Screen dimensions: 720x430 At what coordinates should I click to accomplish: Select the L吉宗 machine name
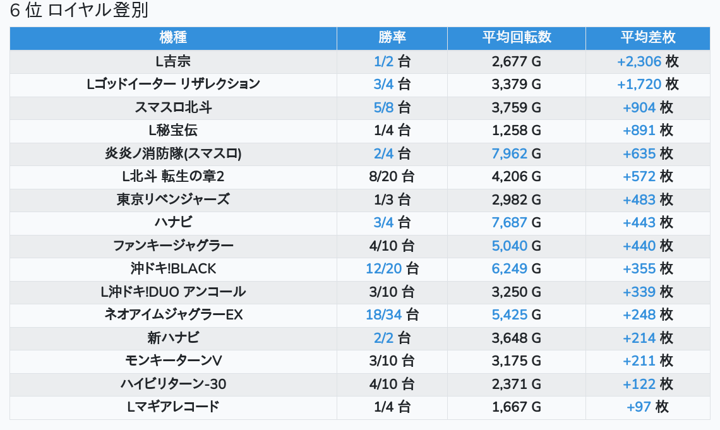[x=173, y=61]
